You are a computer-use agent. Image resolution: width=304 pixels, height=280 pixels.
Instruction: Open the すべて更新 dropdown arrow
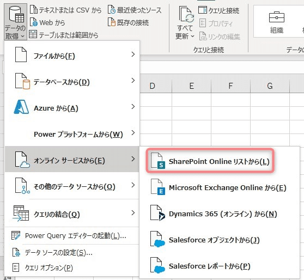click(192, 36)
